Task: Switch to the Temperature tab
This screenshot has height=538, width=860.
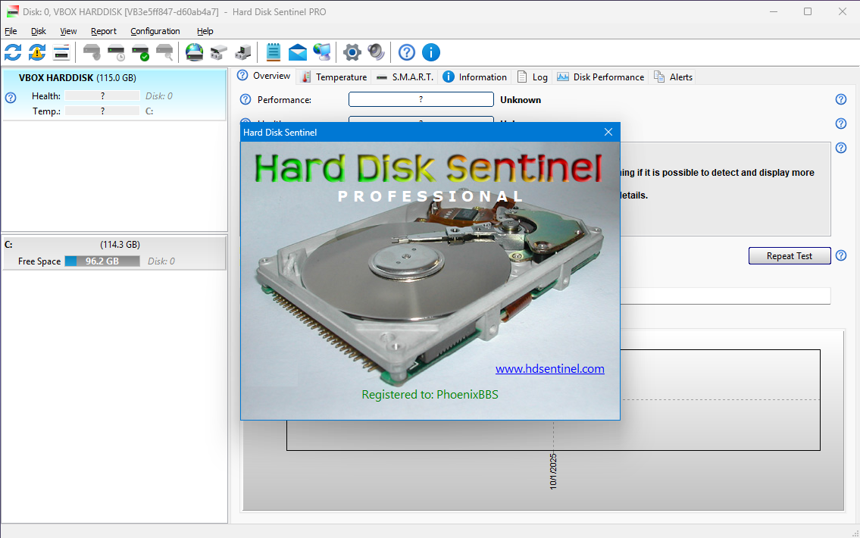Action: click(334, 77)
